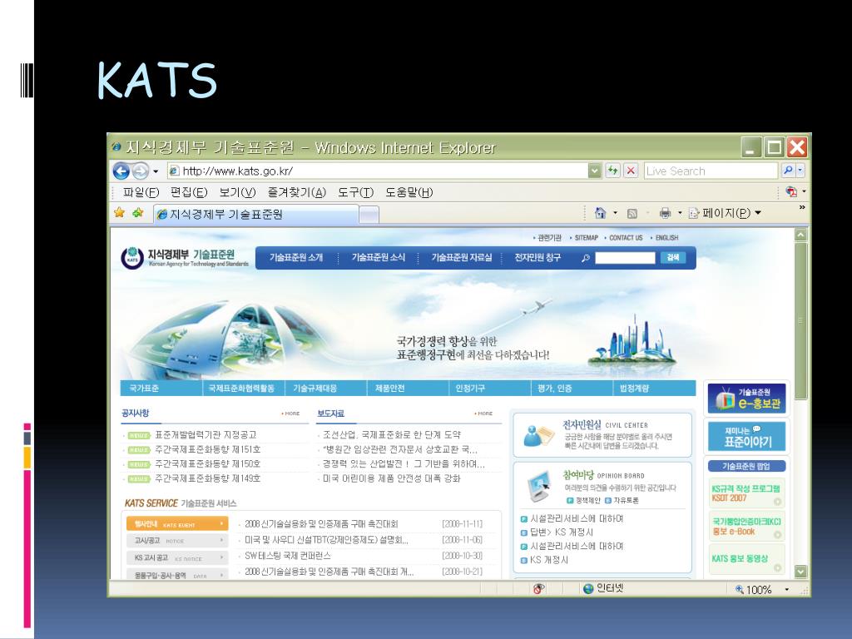
Task: Click MORE next to 보도자료
Action: [x=483, y=414]
